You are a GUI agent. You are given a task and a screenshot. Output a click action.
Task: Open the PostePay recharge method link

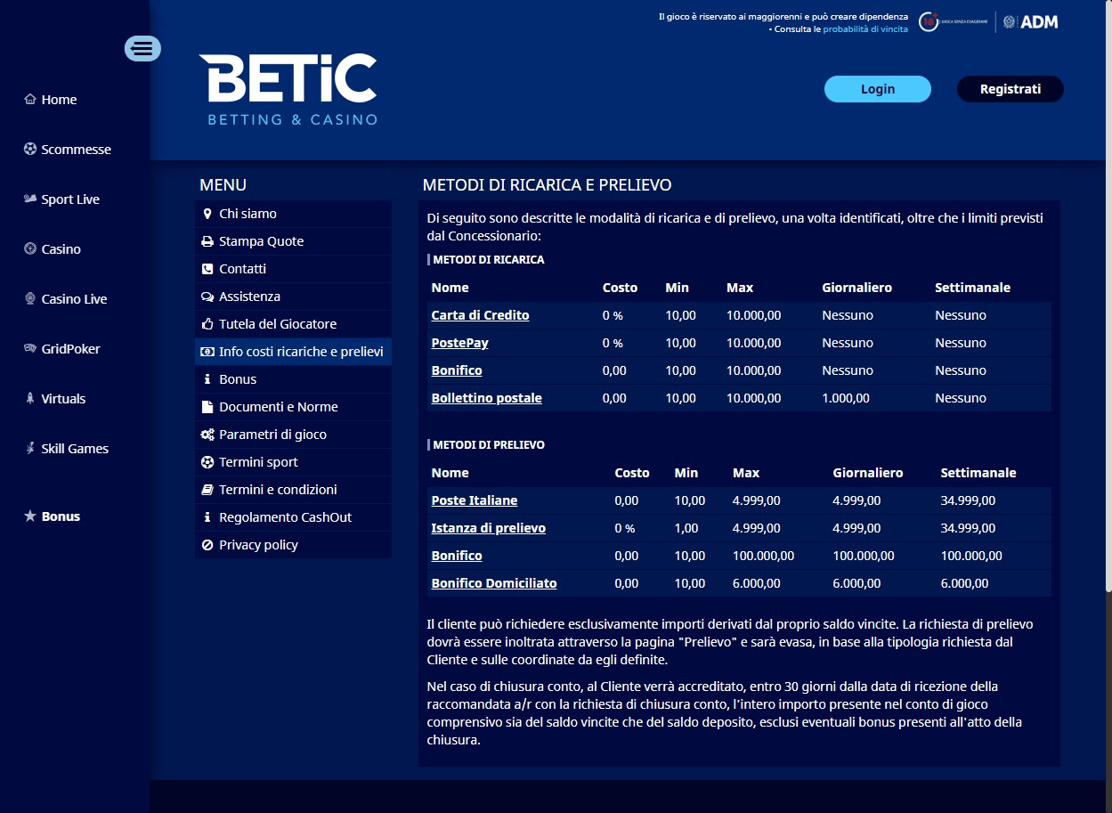(460, 343)
